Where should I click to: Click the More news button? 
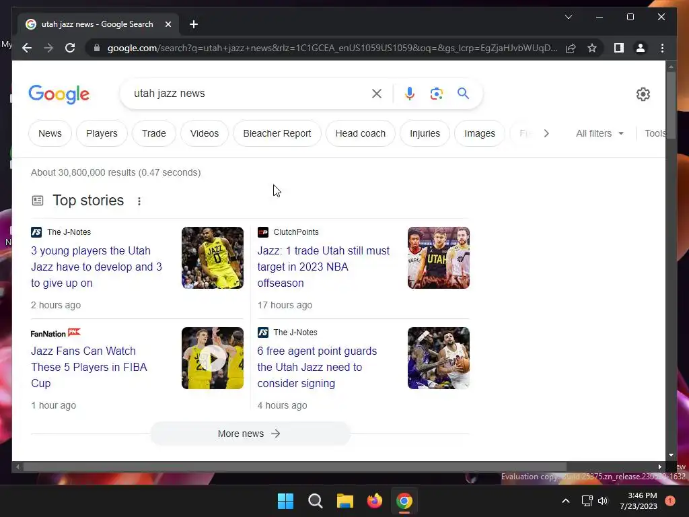pos(250,434)
